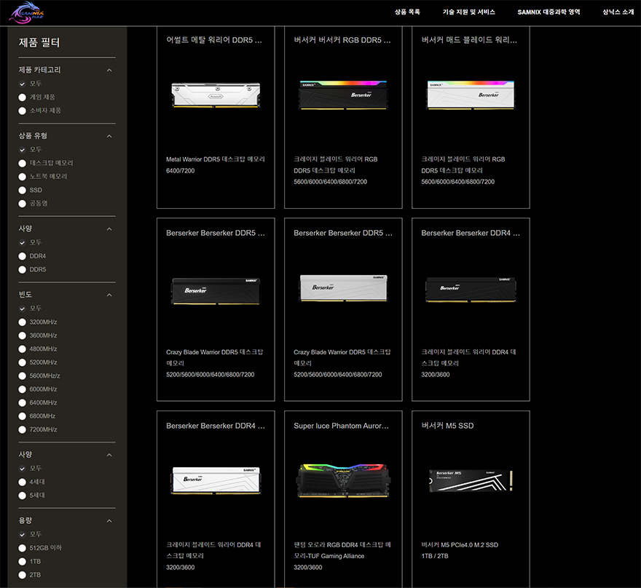The width and height of the screenshot is (641, 588).
Task: Open white Berserker DDR5 5200–7200 memory image
Action: pos(343,288)
